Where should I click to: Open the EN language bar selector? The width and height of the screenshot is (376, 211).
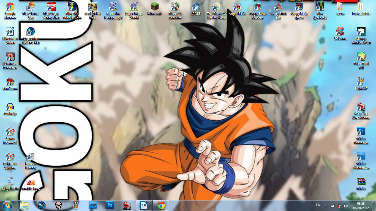pos(318,205)
